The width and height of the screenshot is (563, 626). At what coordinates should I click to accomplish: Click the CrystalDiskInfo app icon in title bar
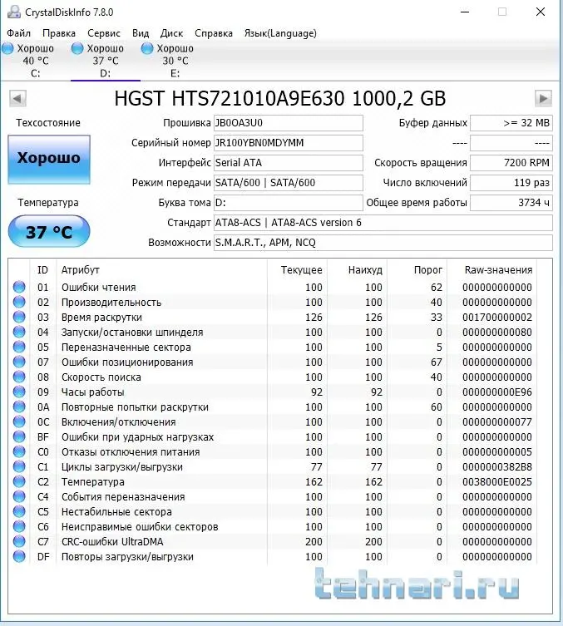click(14, 12)
